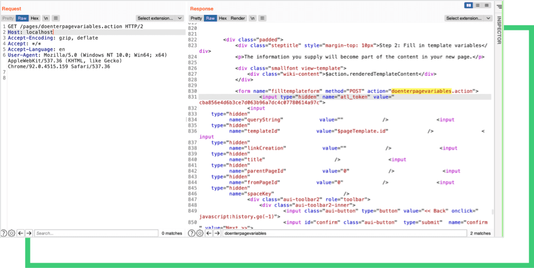Screen dimensions: 534x268
Task: Click the '0 matches' counter text
Action: [171, 233]
